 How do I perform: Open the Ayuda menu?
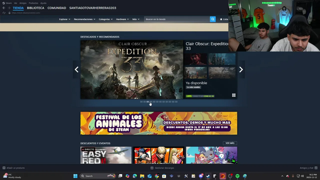(x=43, y=3)
